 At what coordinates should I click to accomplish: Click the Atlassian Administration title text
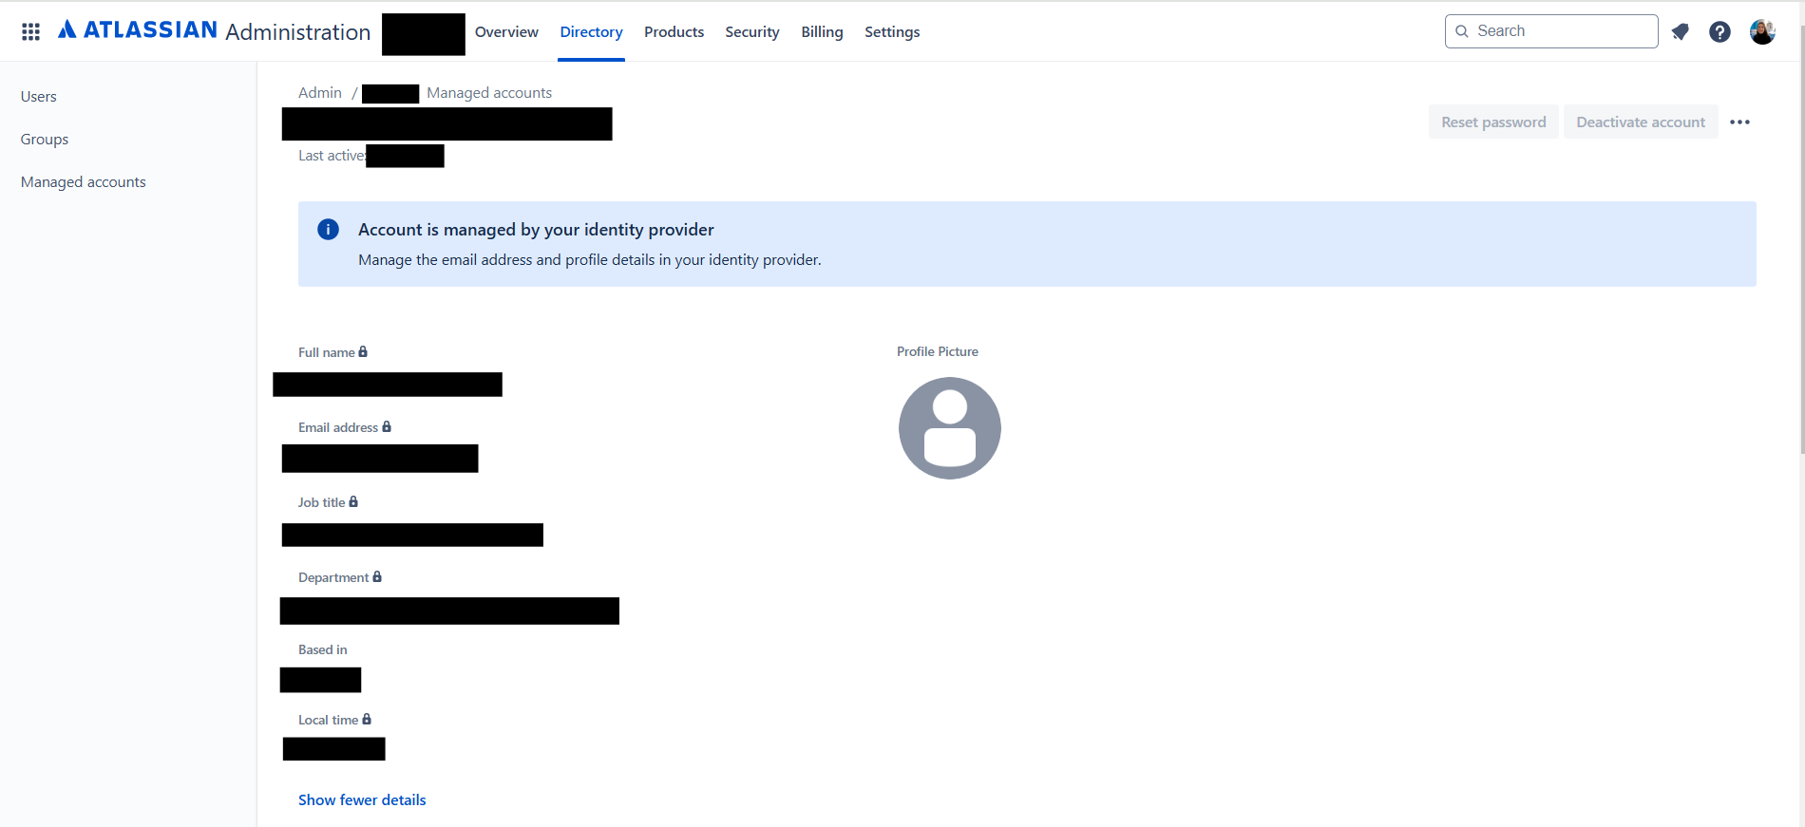298,31
